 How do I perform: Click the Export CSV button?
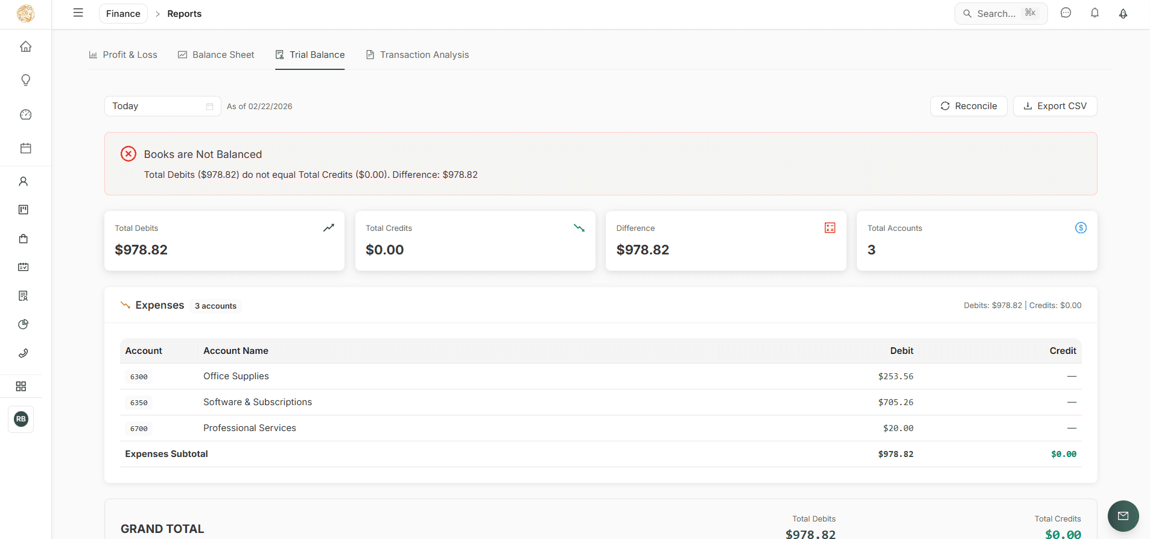click(1055, 106)
